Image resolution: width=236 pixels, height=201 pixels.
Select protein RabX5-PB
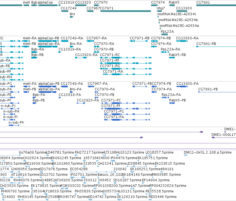177,100
